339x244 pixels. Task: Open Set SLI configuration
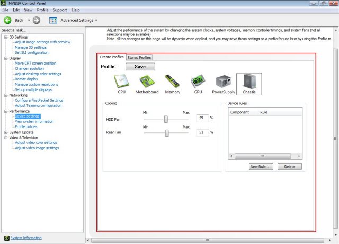click(32, 52)
